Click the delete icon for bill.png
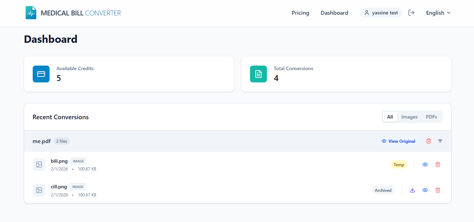474x222 pixels. (x=438, y=164)
